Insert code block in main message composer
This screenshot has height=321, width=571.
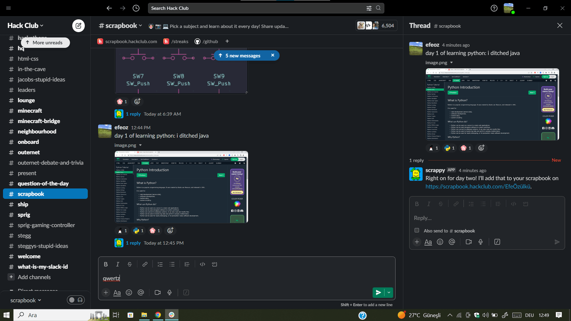click(215, 264)
